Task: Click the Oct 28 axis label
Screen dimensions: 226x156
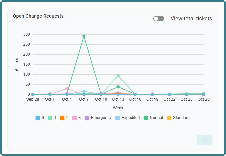Action: pyautogui.click(x=204, y=99)
